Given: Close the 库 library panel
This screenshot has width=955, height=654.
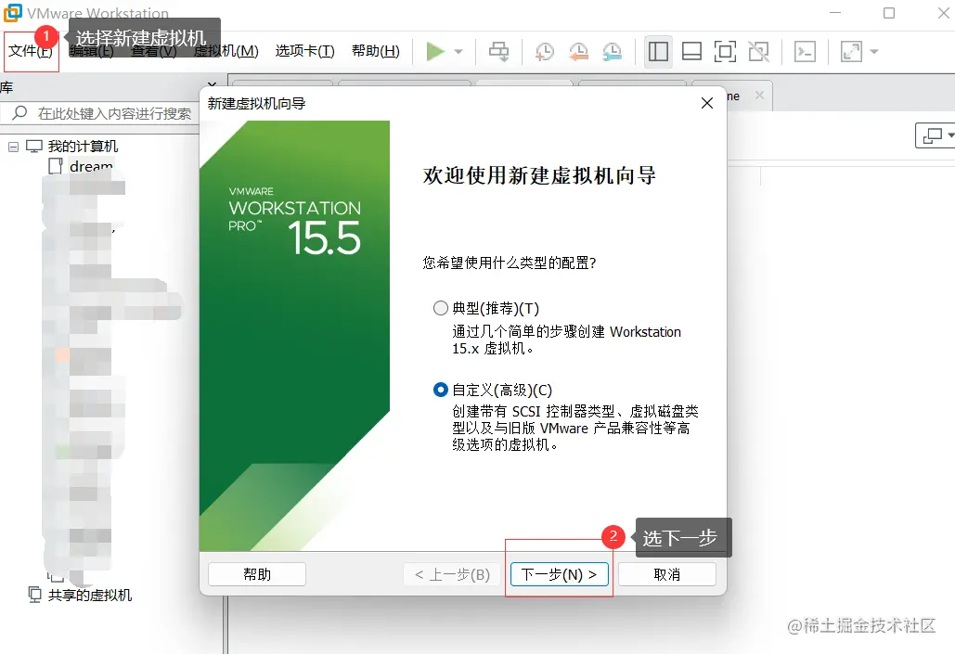Looking at the screenshot, I should tap(212, 84).
